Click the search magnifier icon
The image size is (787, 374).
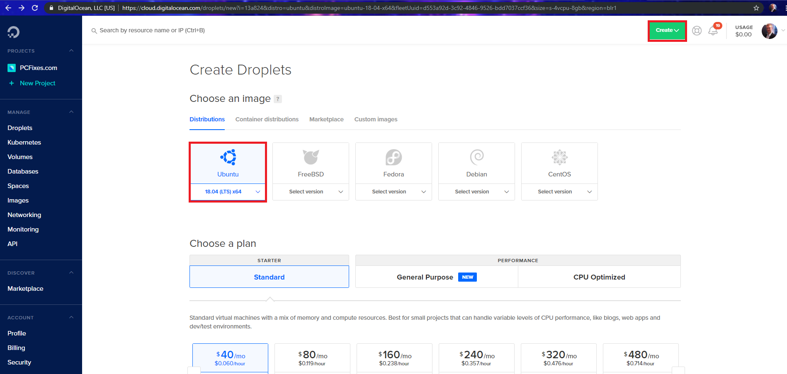pos(94,31)
